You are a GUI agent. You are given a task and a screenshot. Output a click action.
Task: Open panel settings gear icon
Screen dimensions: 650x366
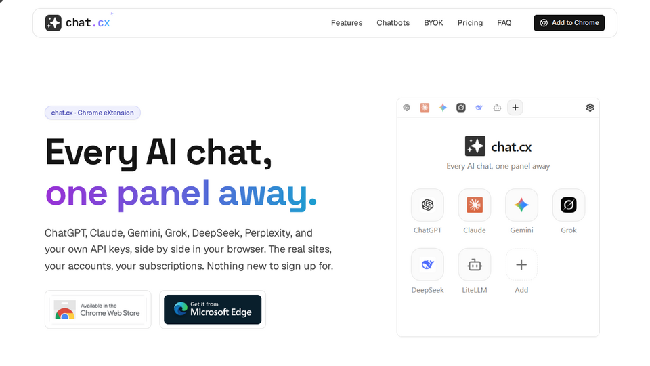(590, 108)
